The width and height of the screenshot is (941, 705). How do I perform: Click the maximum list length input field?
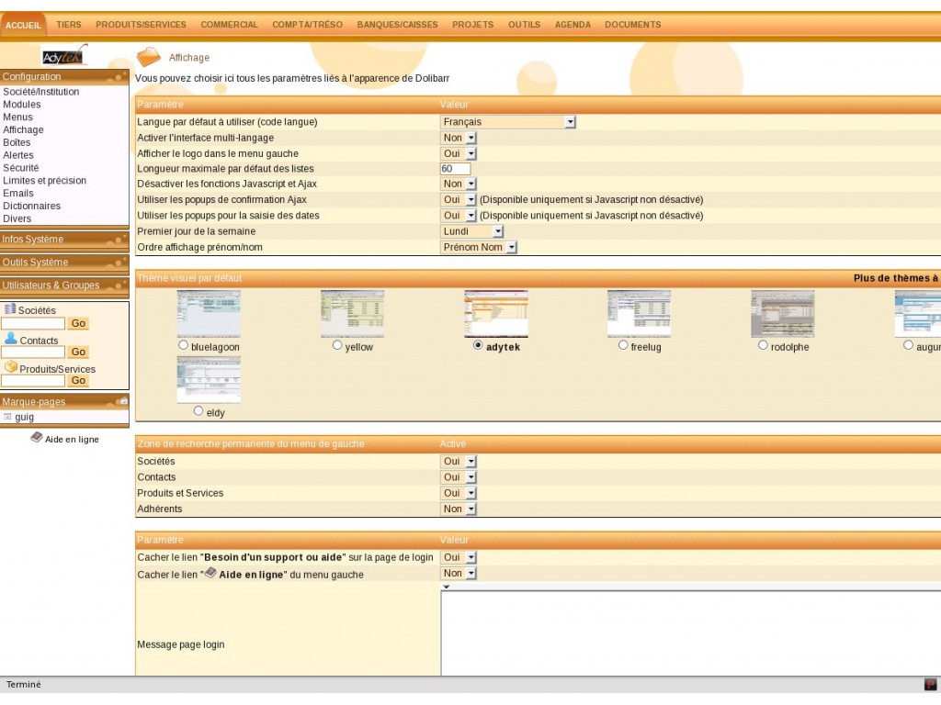[x=455, y=169]
